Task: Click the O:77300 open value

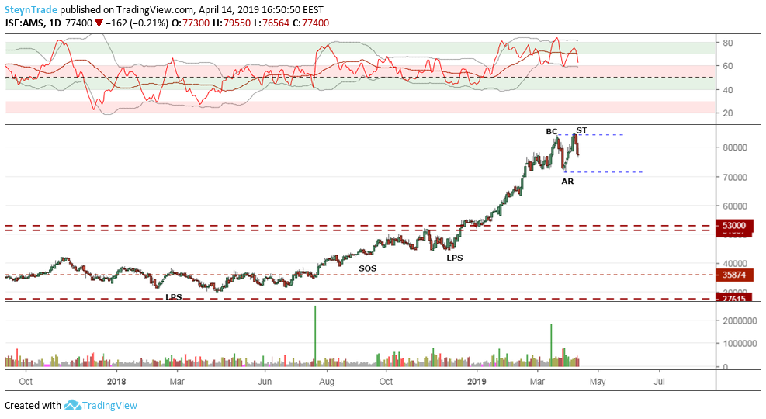Action: 190,23
